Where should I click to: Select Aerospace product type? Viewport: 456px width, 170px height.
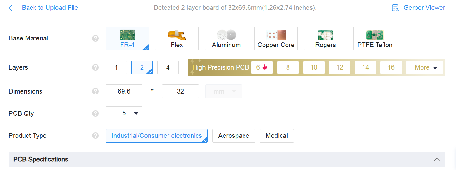(x=234, y=136)
